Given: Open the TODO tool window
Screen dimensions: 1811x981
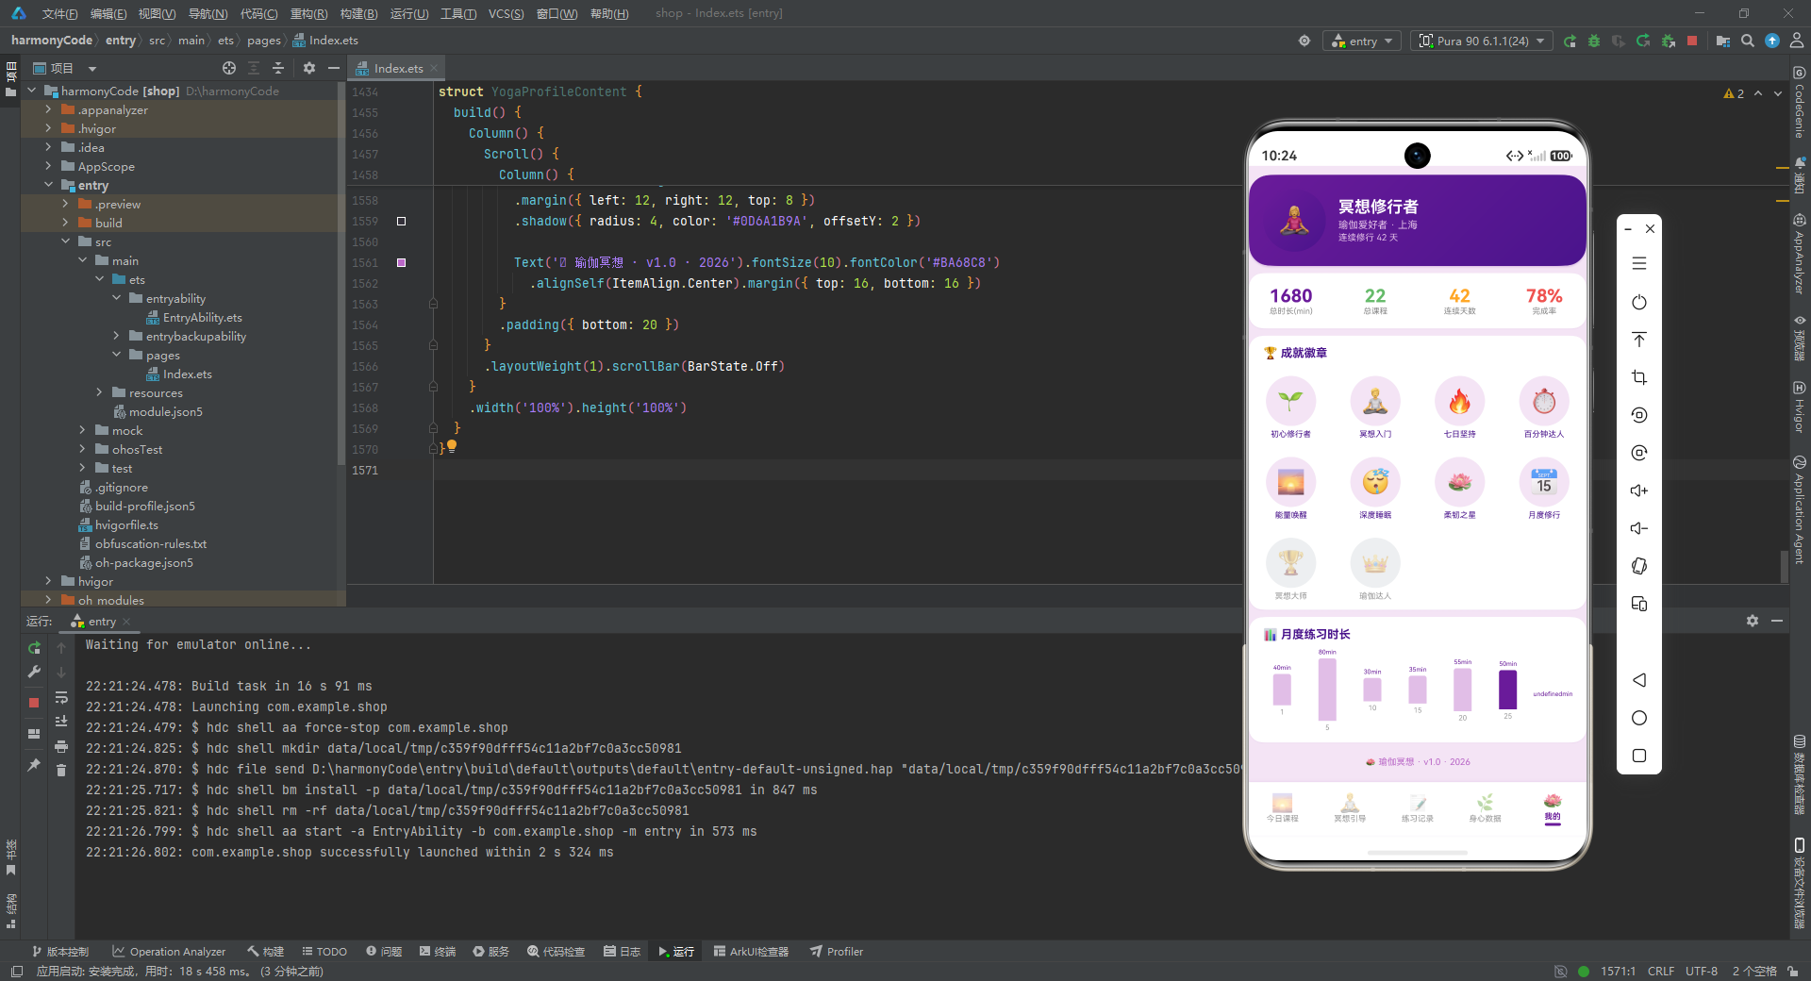Looking at the screenshot, I should (x=324, y=952).
